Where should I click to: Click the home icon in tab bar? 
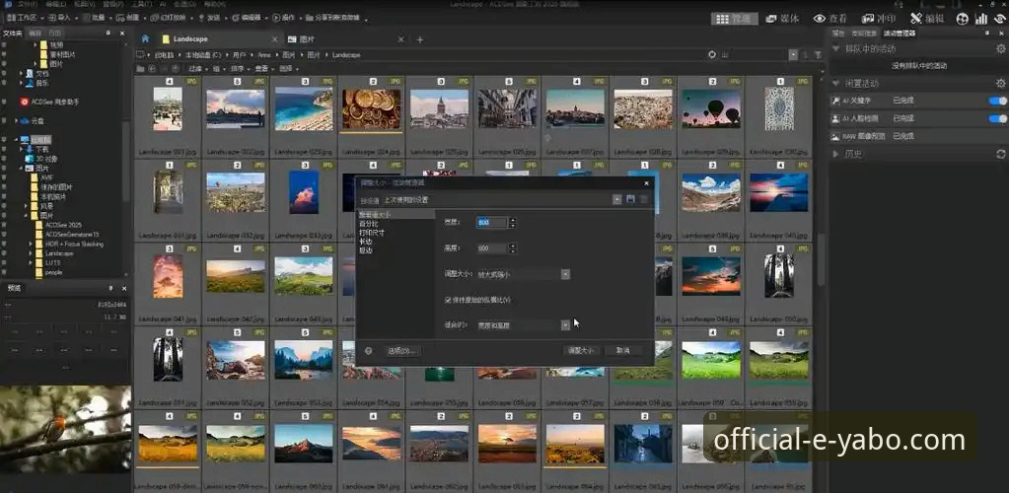[146, 38]
